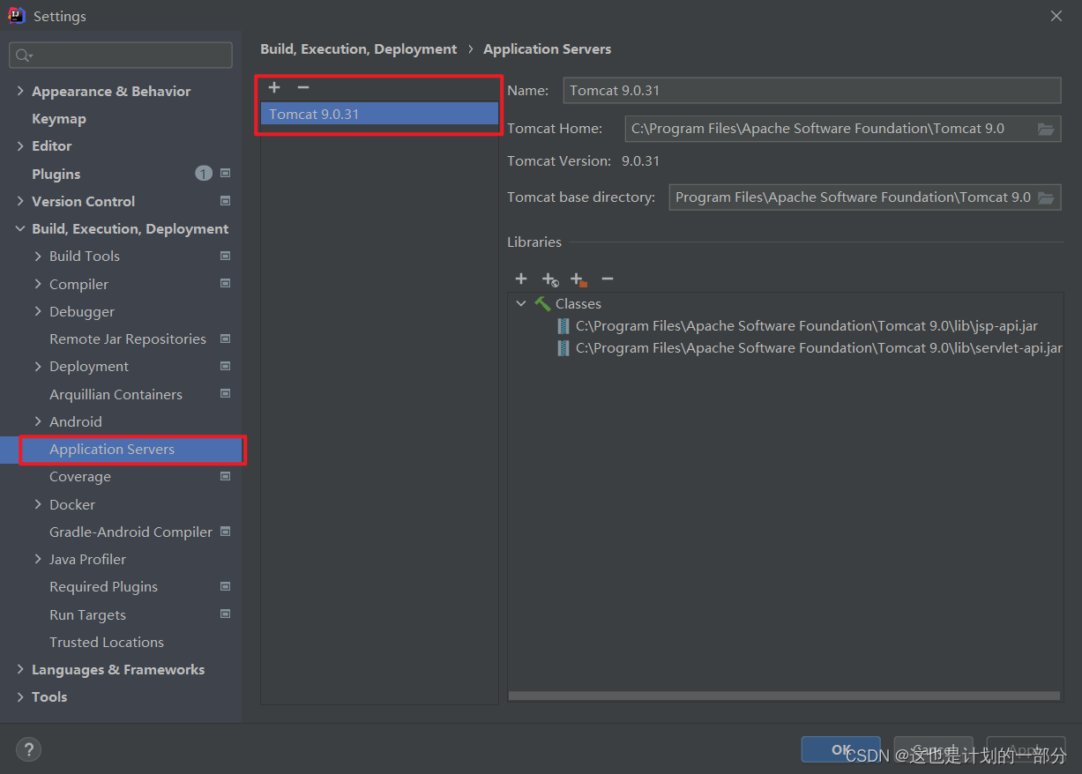Select the jsp-api.jar library path
The width and height of the screenshot is (1082, 774).
click(807, 326)
